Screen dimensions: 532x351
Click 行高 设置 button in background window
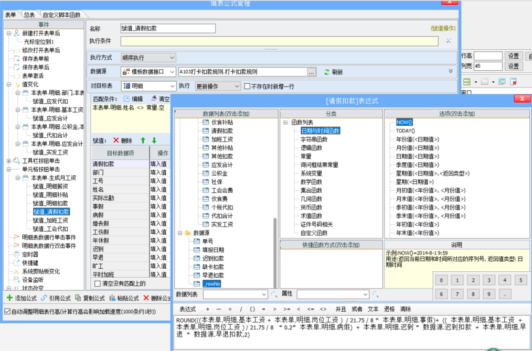(x=513, y=56)
